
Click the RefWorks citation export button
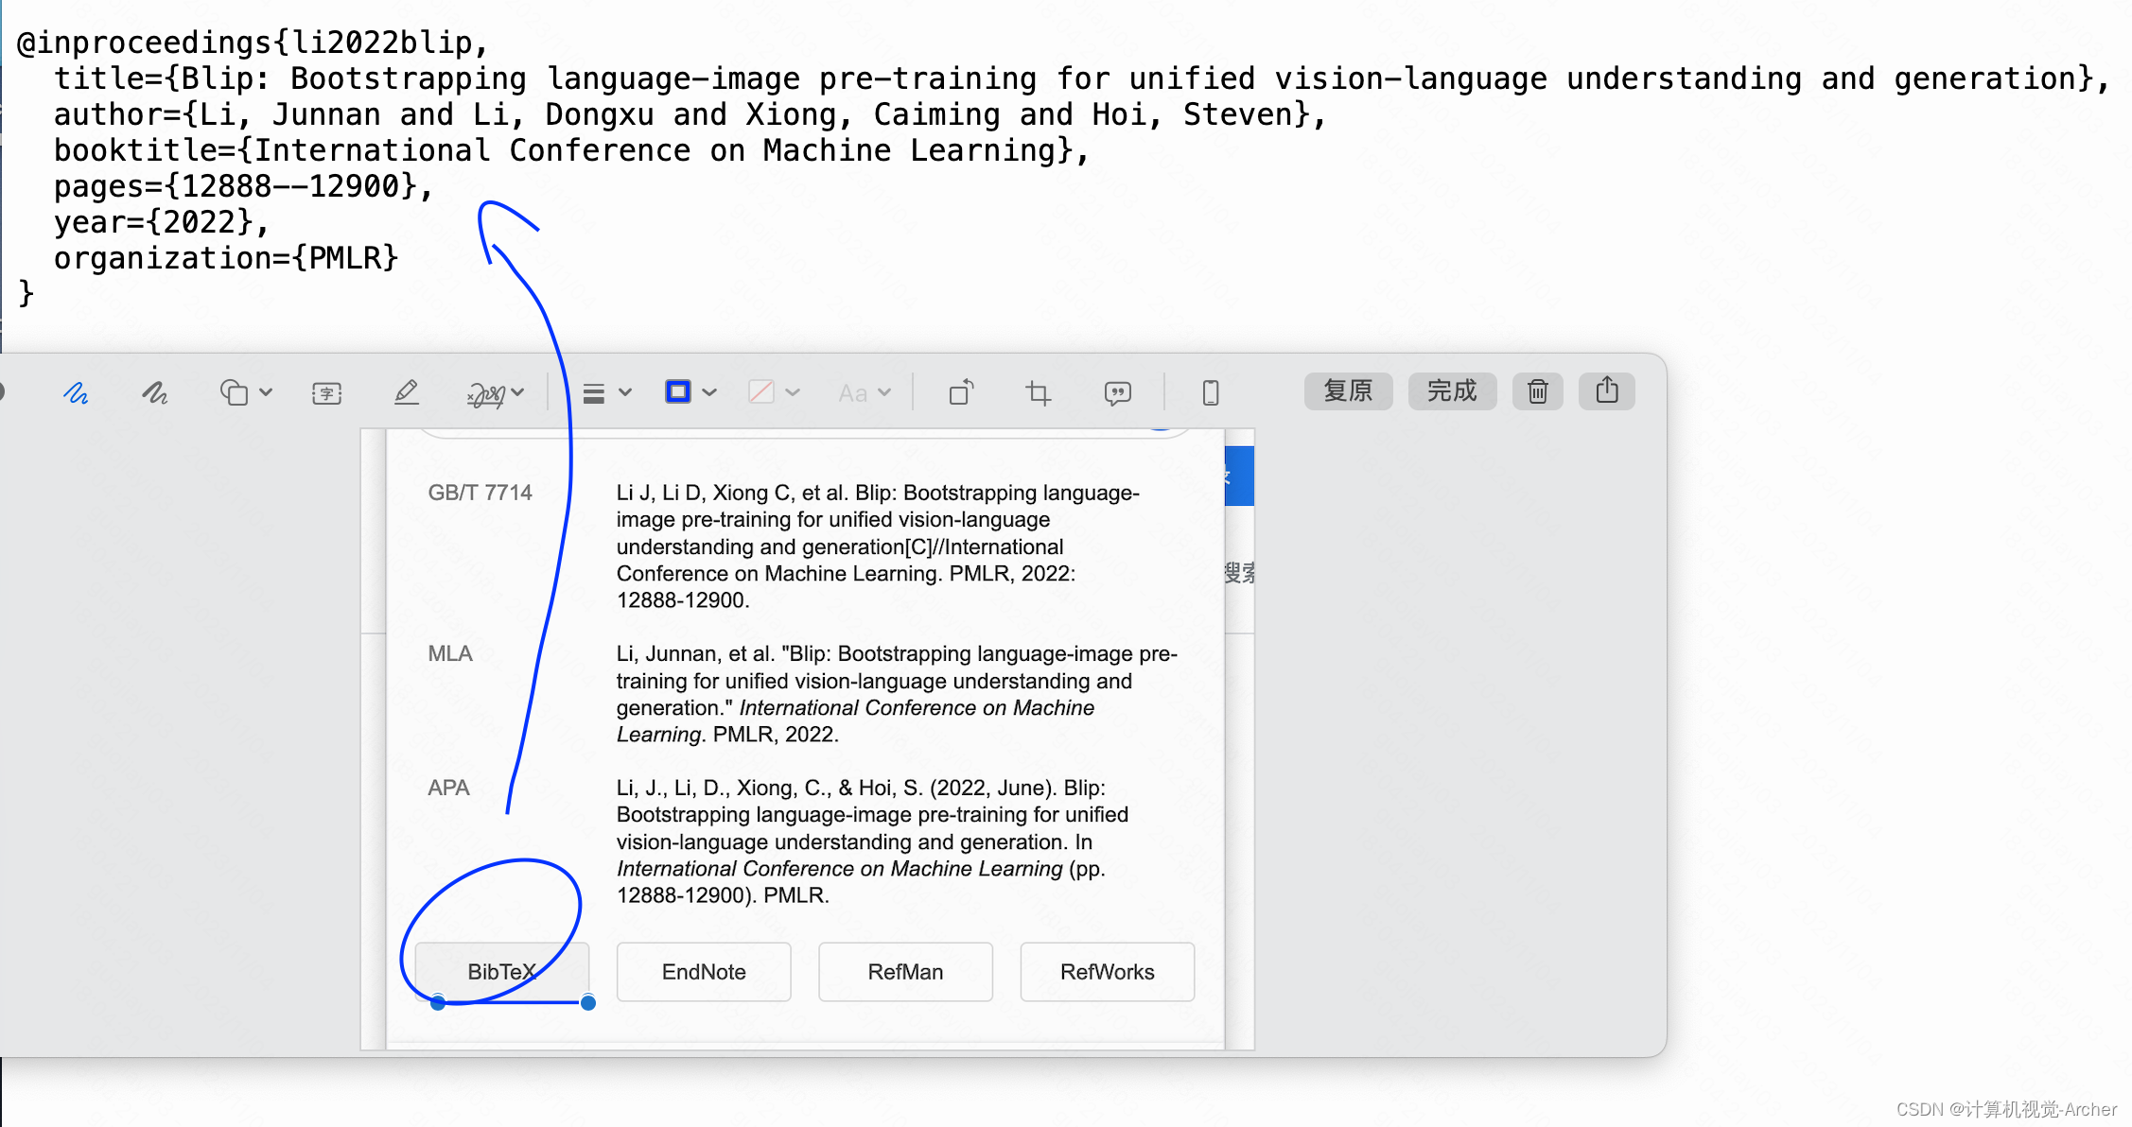(1107, 972)
